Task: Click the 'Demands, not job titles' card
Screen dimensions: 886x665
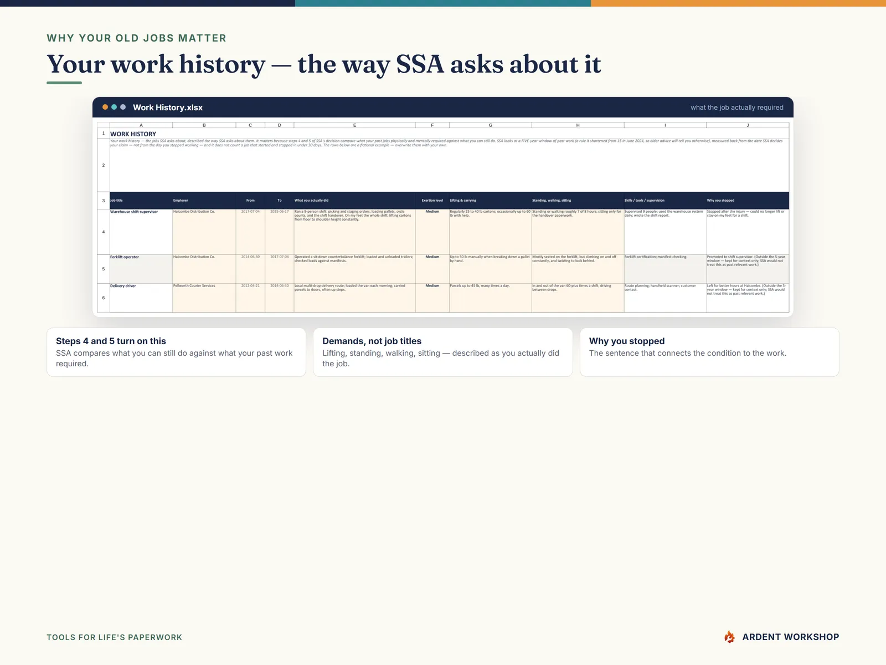Action: [x=443, y=352]
